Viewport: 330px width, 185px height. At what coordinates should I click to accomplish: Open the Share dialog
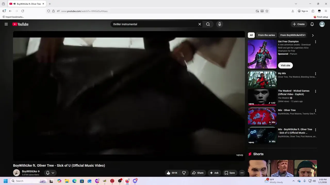coord(198,173)
